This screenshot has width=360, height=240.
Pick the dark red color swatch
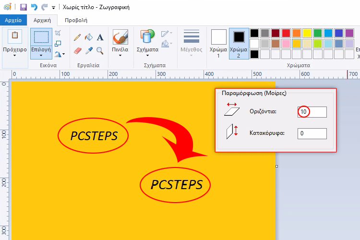(x=276, y=33)
